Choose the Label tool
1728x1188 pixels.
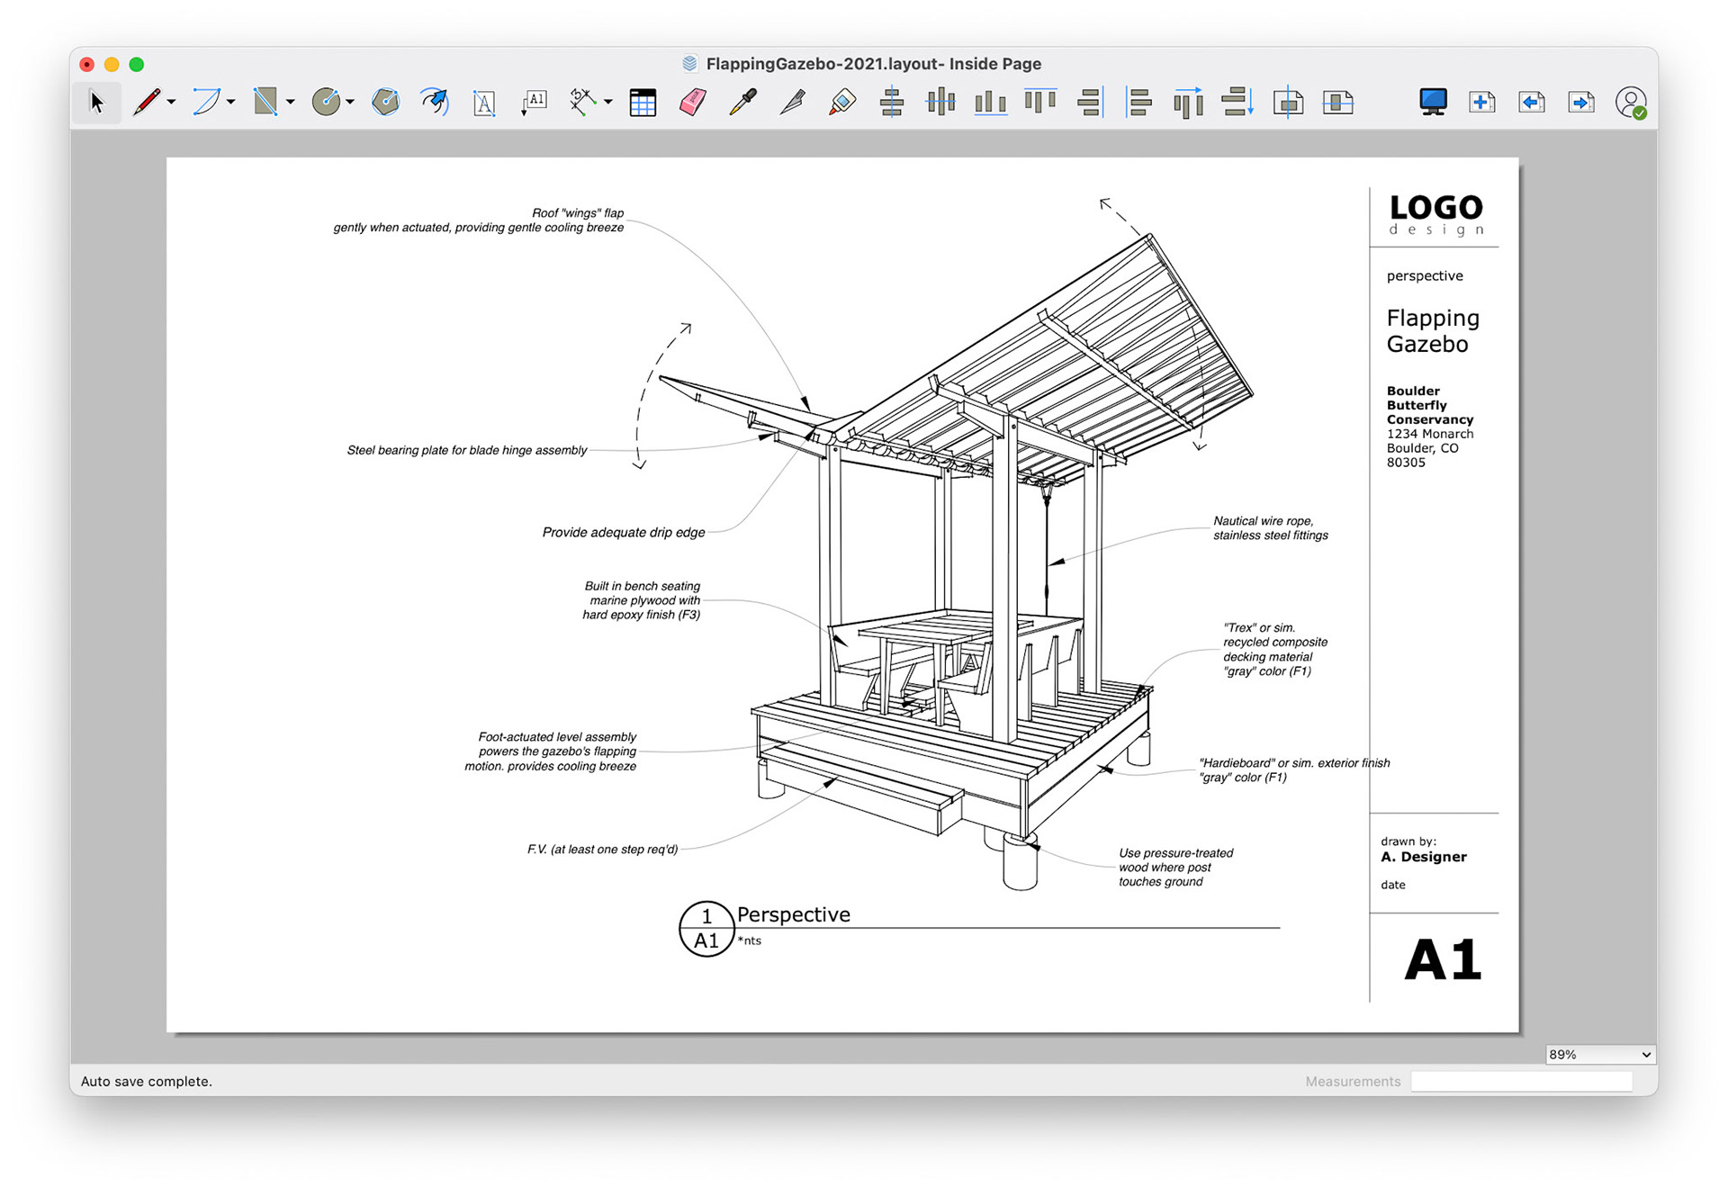click(x=534, y=102)
